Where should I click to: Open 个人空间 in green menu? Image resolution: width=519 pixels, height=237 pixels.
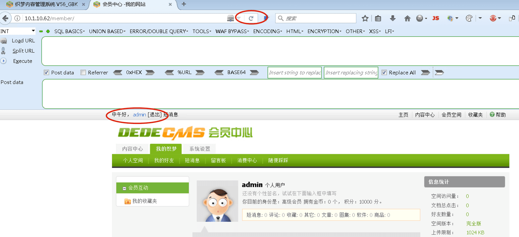click(133, 160)
